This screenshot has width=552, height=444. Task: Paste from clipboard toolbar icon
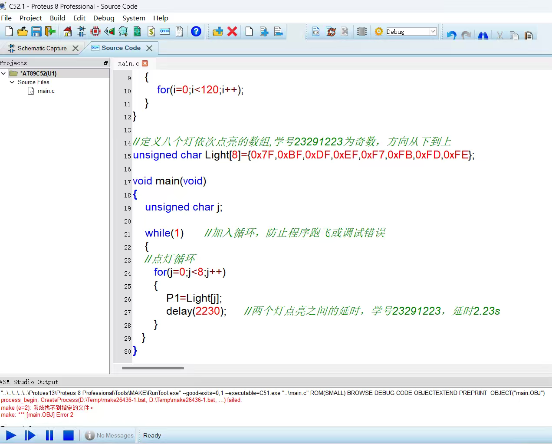[529, 35]
